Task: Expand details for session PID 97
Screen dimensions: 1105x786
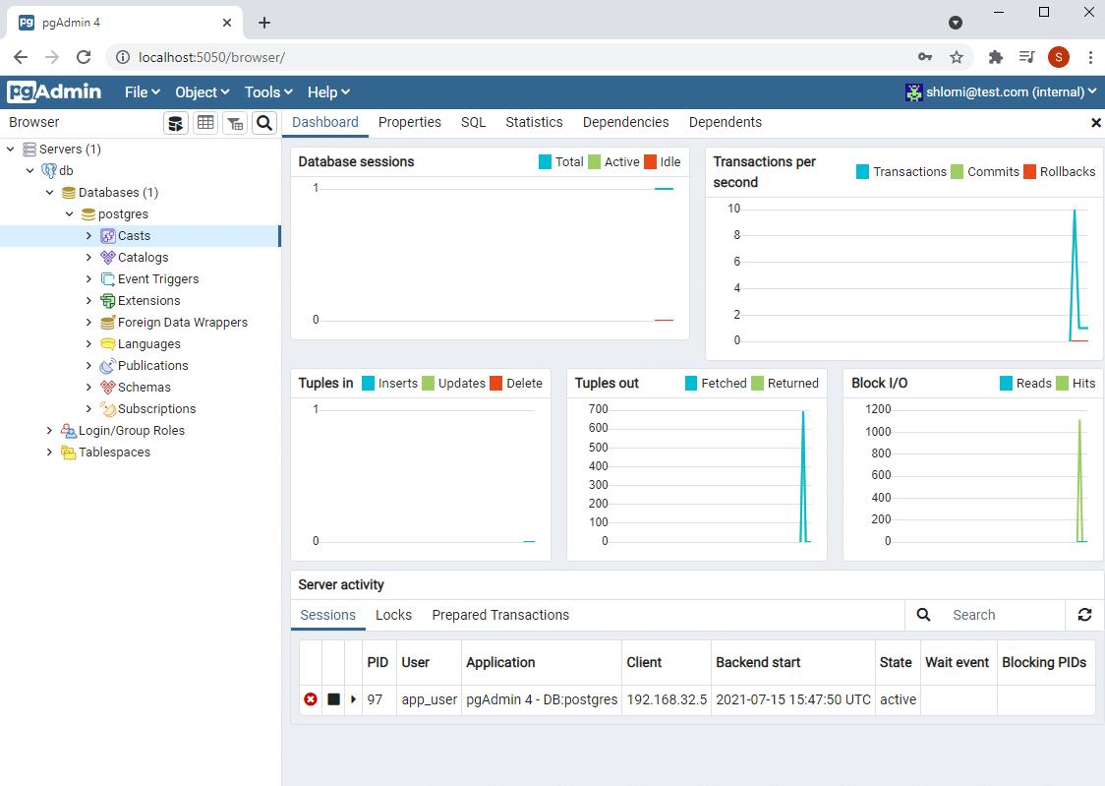Action: (x=353, y=699)
